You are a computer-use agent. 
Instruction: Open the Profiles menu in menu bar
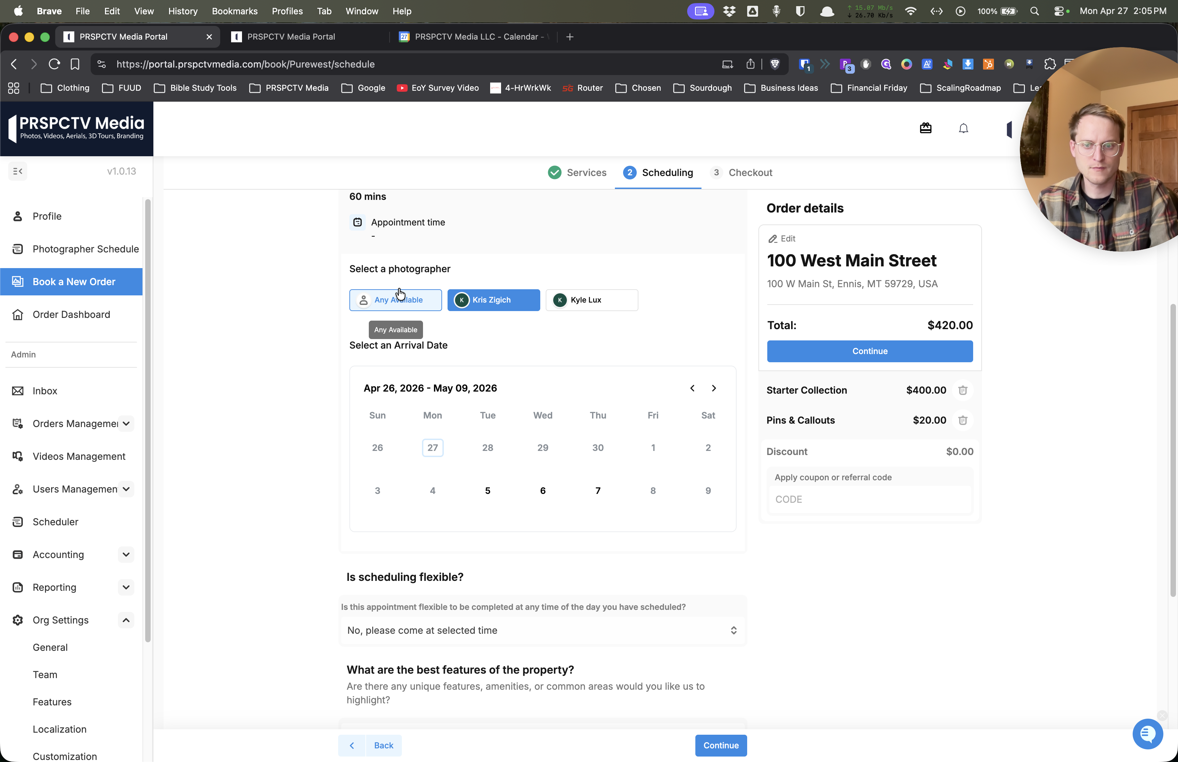[287, 11]
